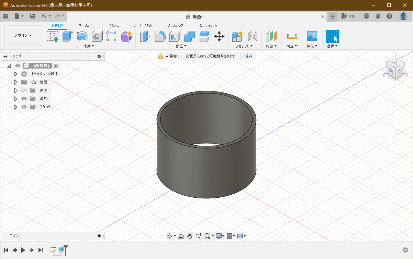Select the Joint tool
Screen dimensions: 413x259
click(x=252, y=36)
